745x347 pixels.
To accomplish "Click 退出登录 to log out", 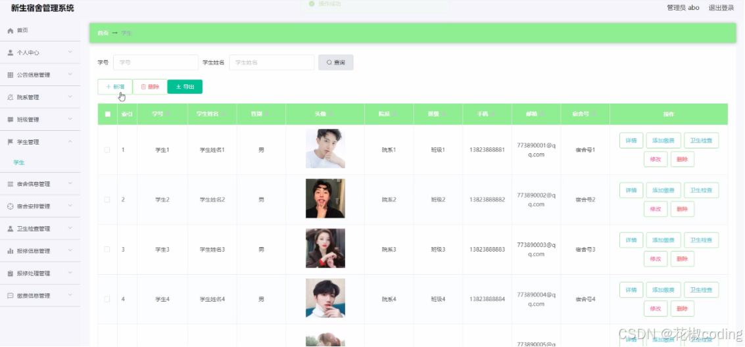I will [x=721, y=8].
